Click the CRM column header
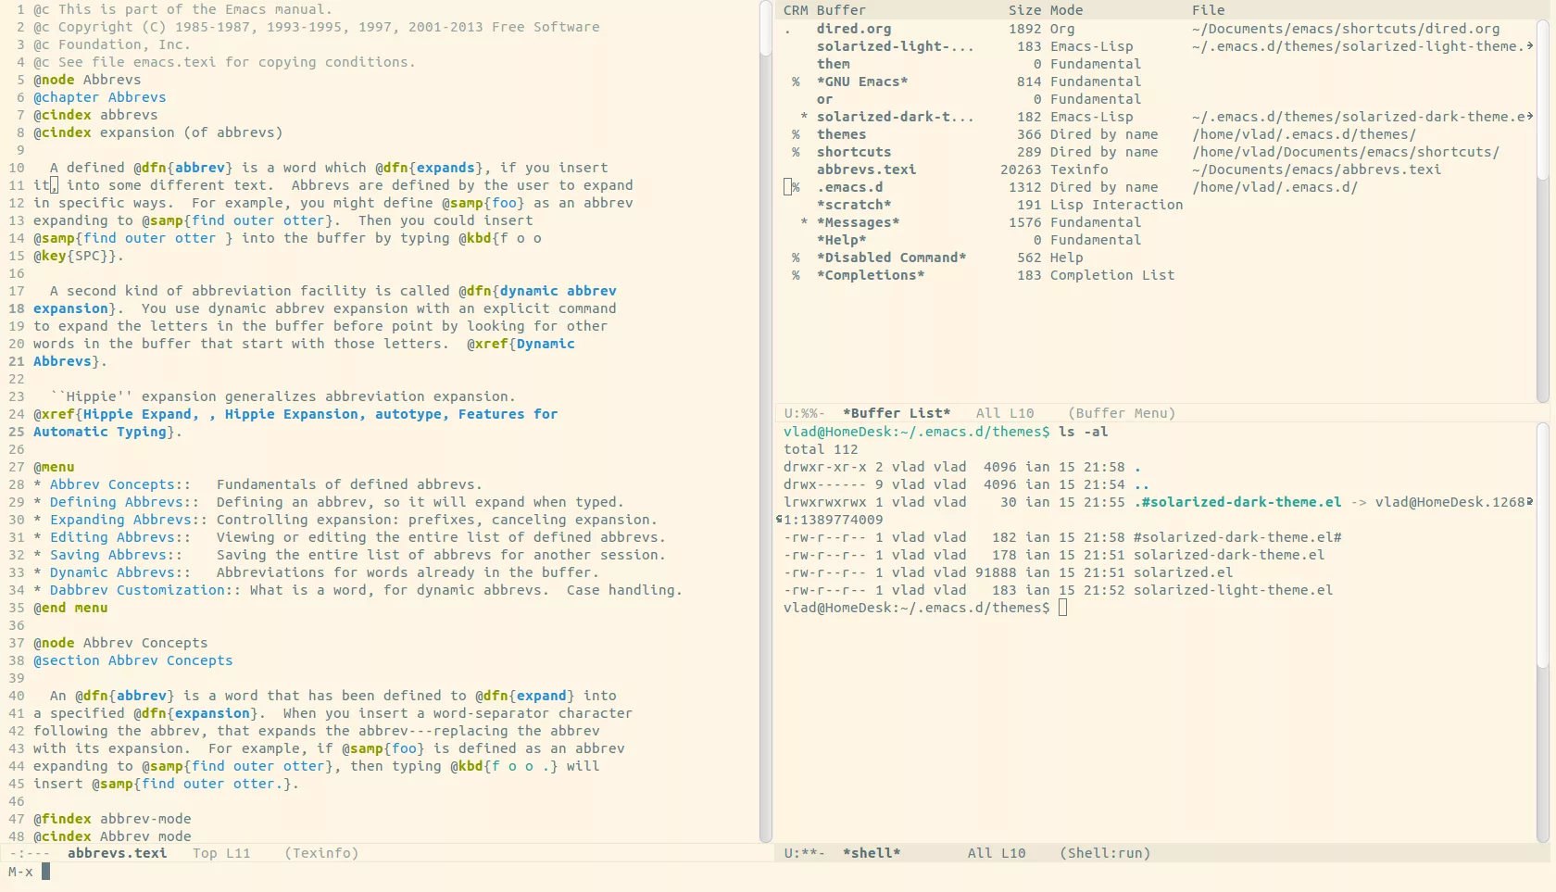 click(x=796, y=10)
